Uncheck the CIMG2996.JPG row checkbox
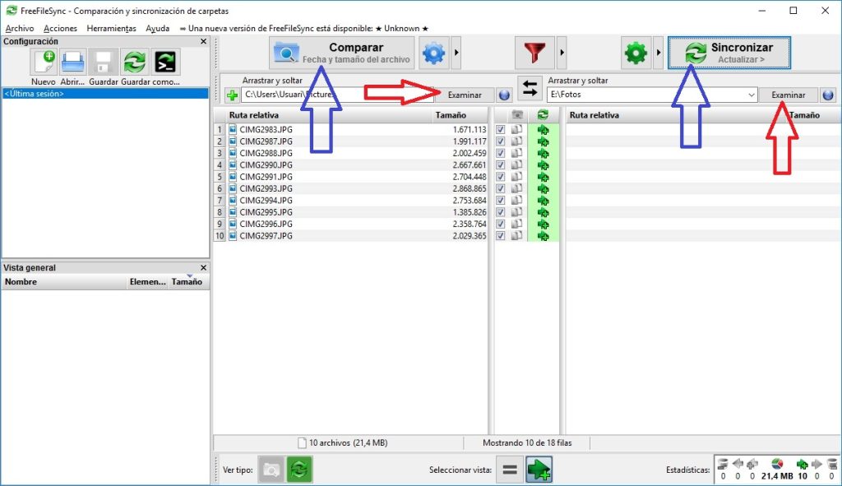Screen dimensions: 842x486 [x=501, y=224]
